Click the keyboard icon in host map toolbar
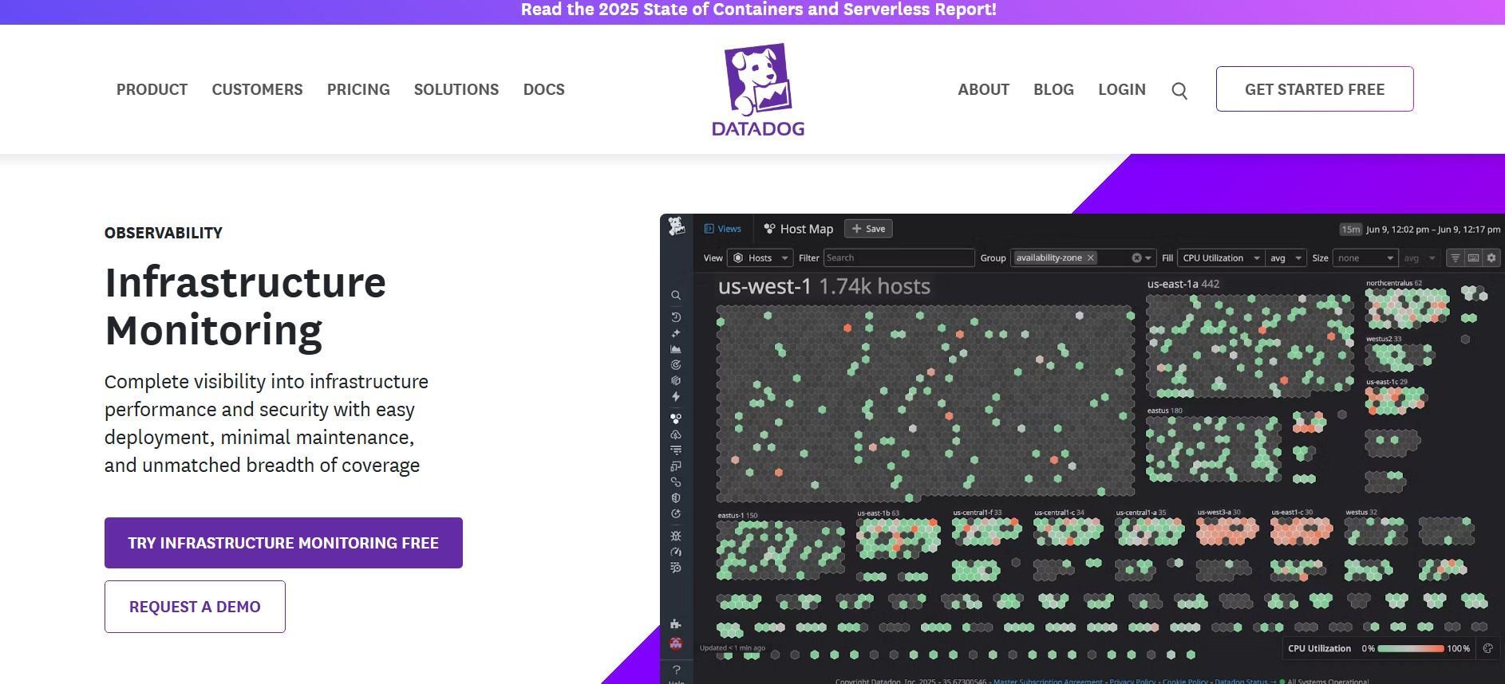1505x684 pixels. (x=1473, y=257)
